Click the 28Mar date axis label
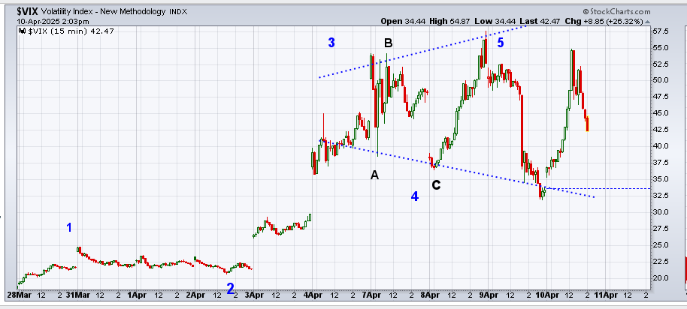Screen dimensions: 687x309 coord(20,295)
